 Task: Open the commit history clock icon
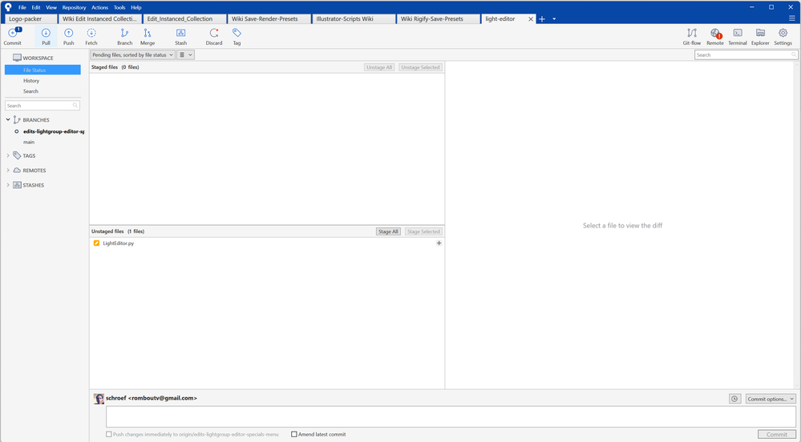pos(734,399)
